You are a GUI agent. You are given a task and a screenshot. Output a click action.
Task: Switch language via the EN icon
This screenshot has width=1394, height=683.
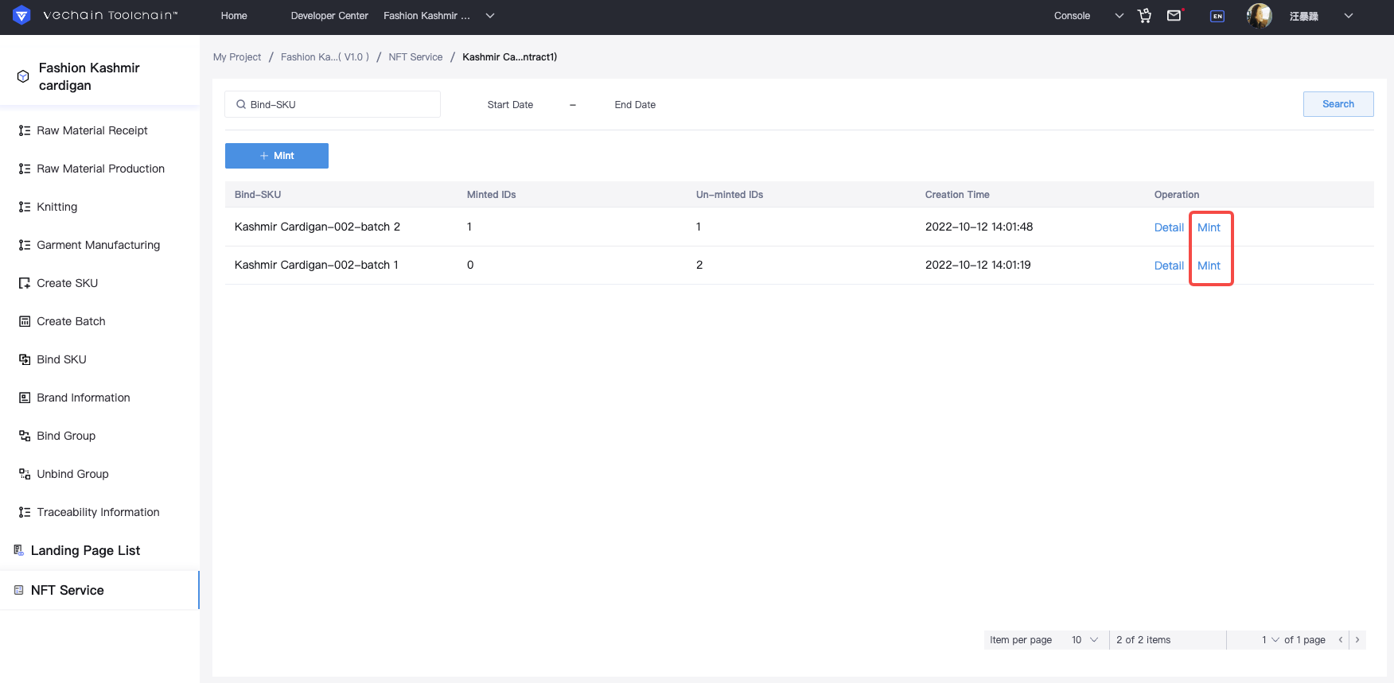point(1217,16)
